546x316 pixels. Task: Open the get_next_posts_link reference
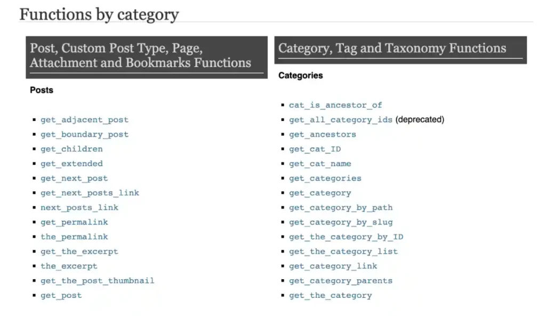coord(90,193)
